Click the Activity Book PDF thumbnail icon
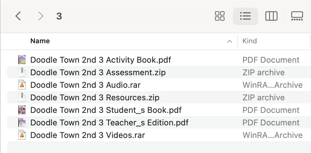 pyautogui.click(x=22, y=60)
